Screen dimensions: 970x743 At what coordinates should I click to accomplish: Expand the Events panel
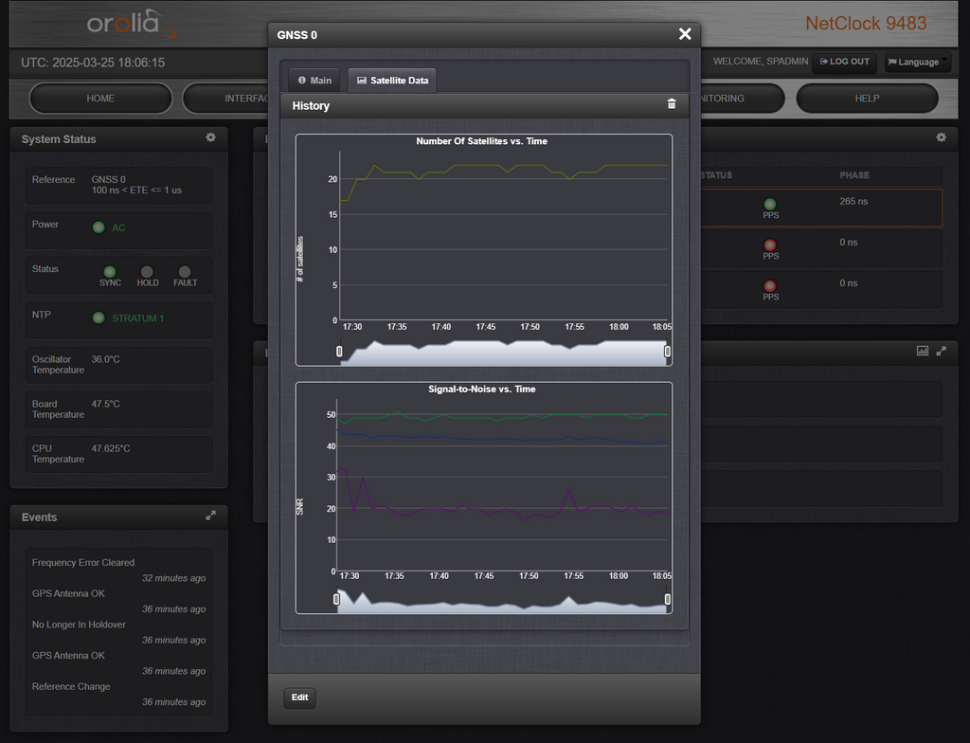point(210,516)
